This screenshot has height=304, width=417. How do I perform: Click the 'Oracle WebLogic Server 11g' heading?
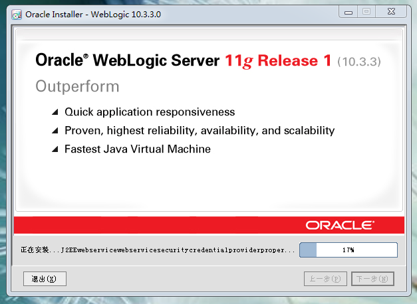(184, 60)
